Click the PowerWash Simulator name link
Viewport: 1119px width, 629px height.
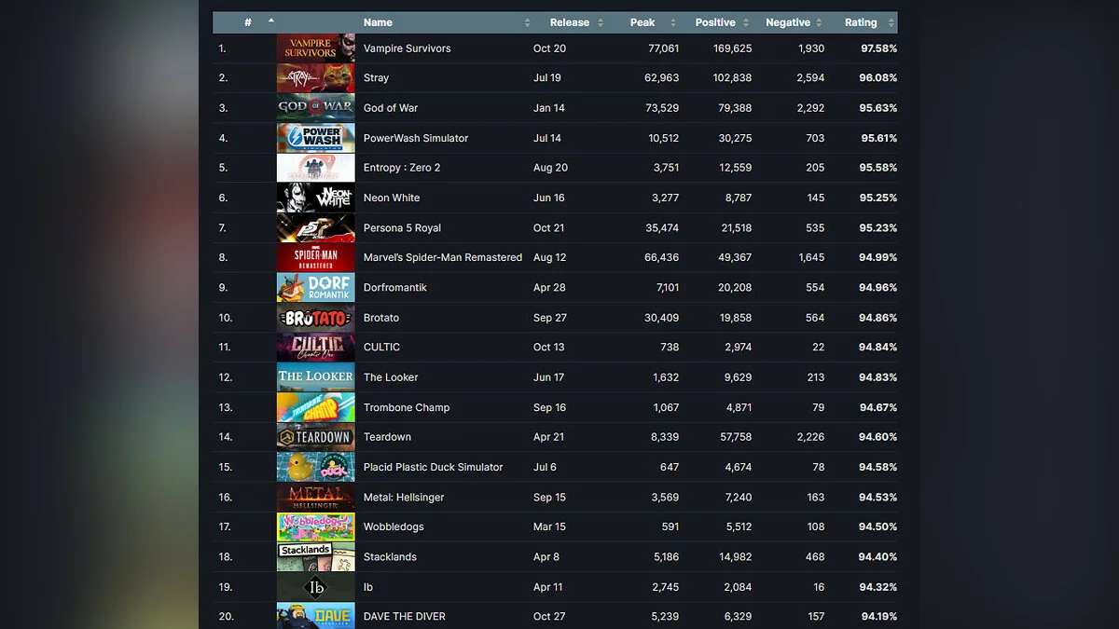[x=416, y=138]
